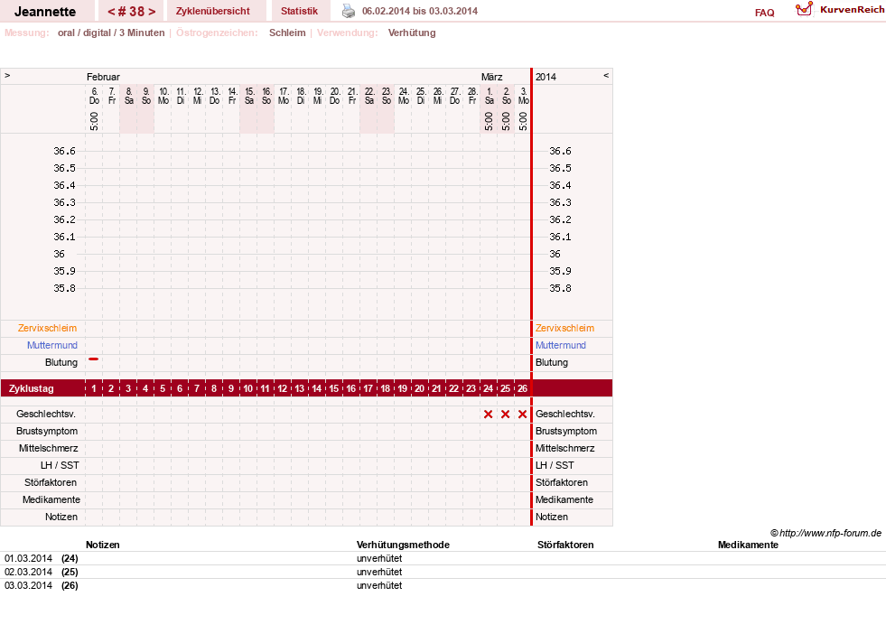This screenshot has height=634, width=886.
Task: Click the KurvenReich link text
Action: click(x=852, y=10)
